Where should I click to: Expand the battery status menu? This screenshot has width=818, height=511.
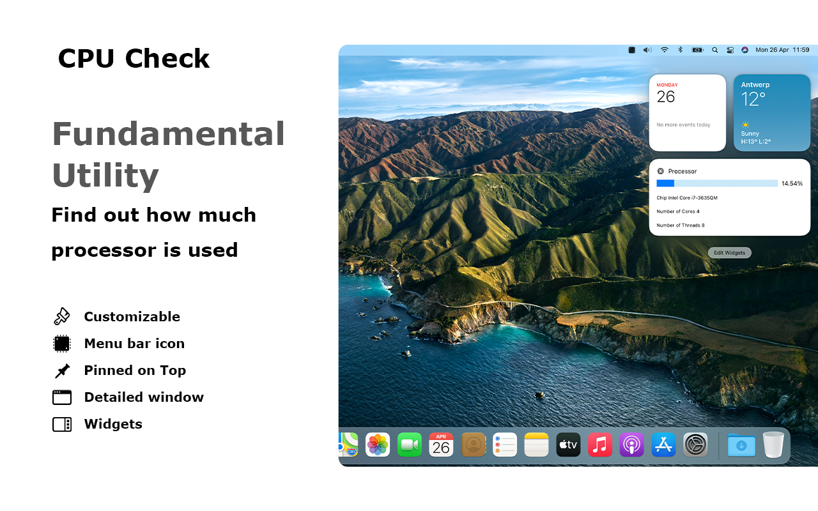tap(697, 50)
